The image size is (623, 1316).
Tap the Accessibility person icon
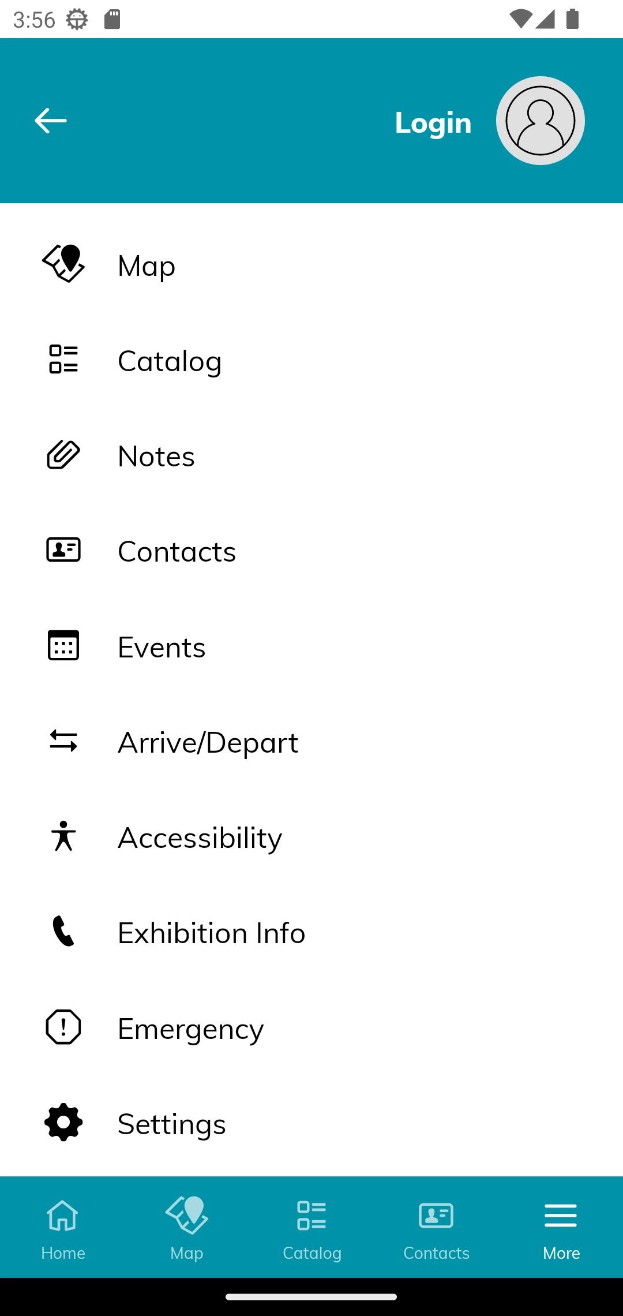[63, 836]
